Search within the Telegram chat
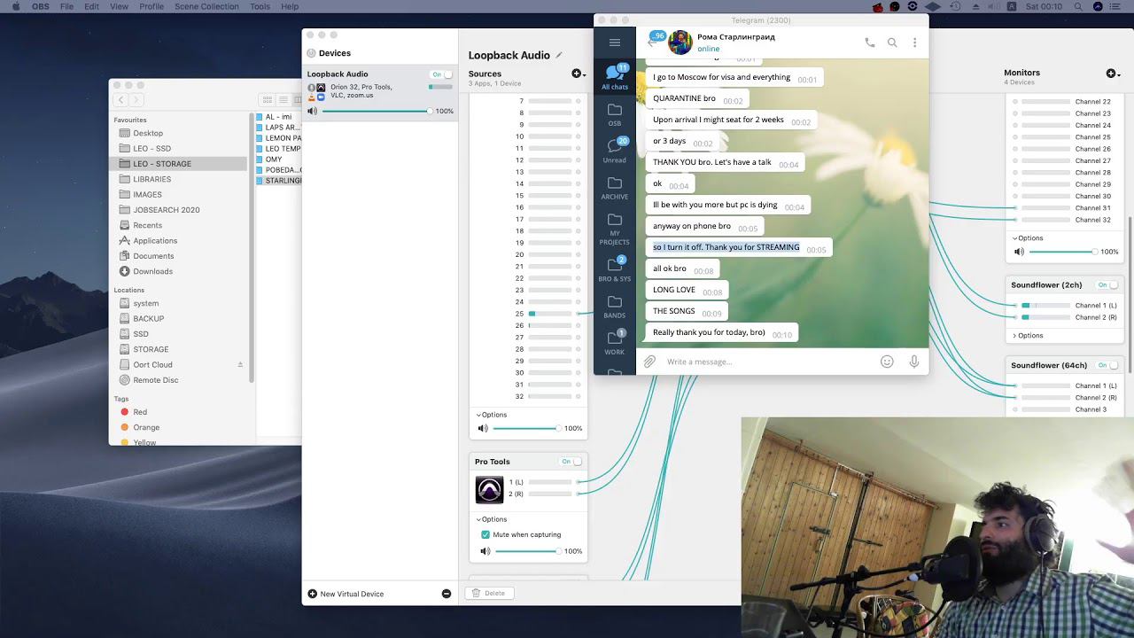Viewport: 1134px width, 638px height. tap(892, 43)
